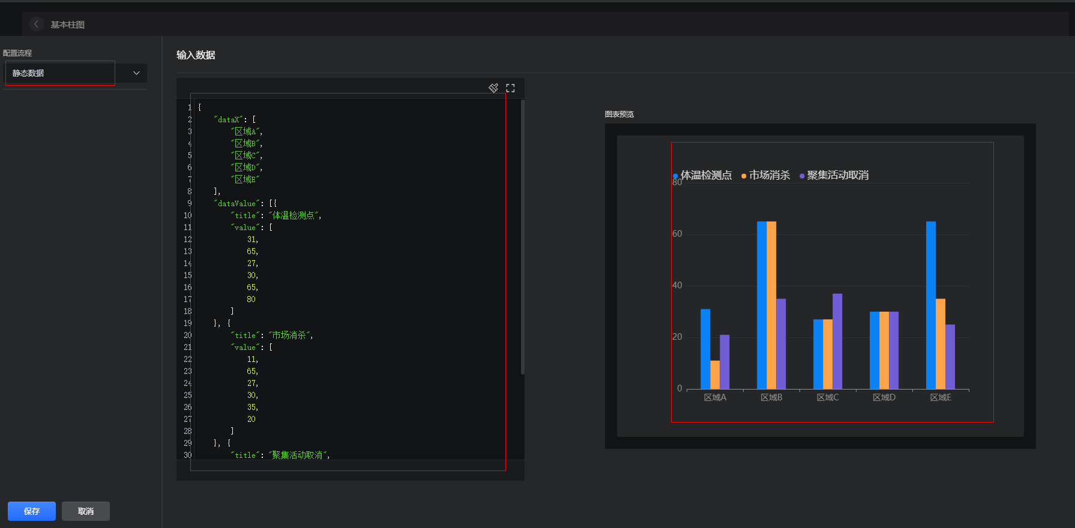Click value 35 in line 26
The width and height of the screenshot is (1075, 528).
click(x=251, y=408)
